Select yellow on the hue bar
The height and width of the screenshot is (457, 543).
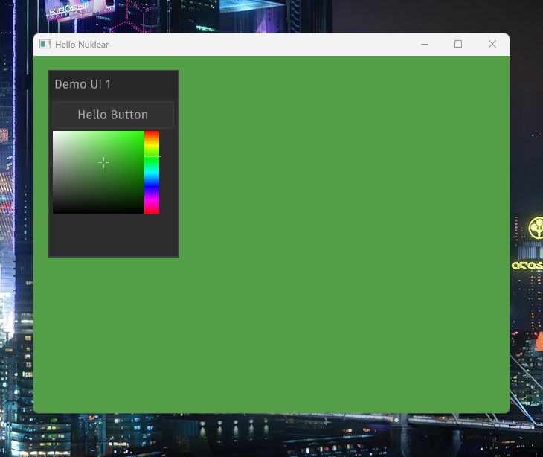point(152,145)
